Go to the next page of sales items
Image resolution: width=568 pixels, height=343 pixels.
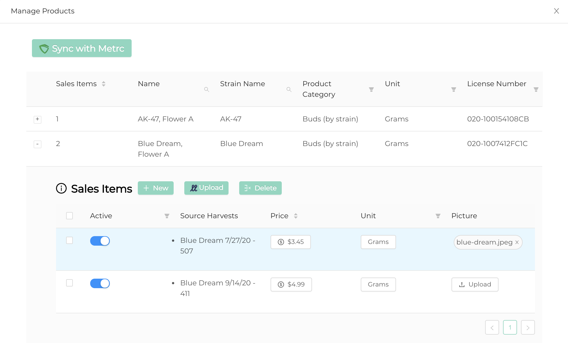click(x=528, y=327)
